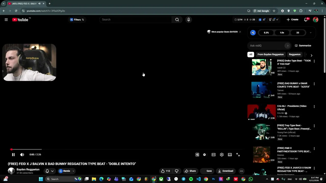326x183 pixels.
Task: Open Drake Type Beat video thumbnail
Action: 262,67
